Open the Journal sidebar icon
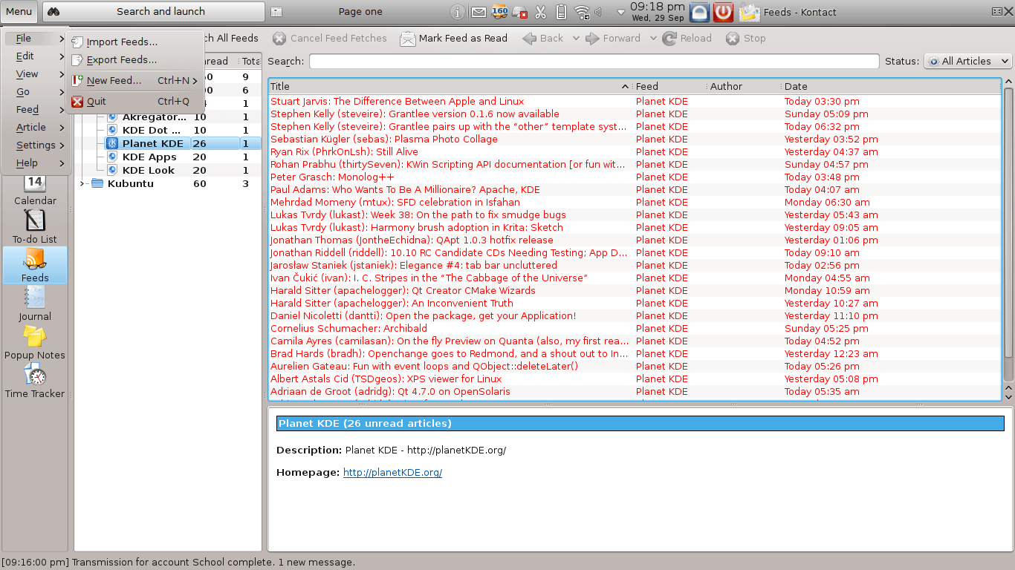Viewport: 1015px width, 570px height. [35, 303]
